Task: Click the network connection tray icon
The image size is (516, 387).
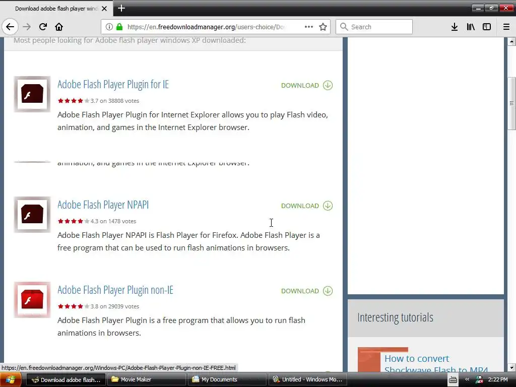Action: coord(479,380)
